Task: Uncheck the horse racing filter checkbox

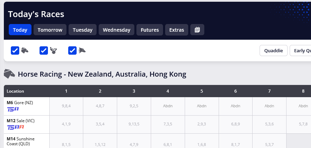Action: (15, 50)
